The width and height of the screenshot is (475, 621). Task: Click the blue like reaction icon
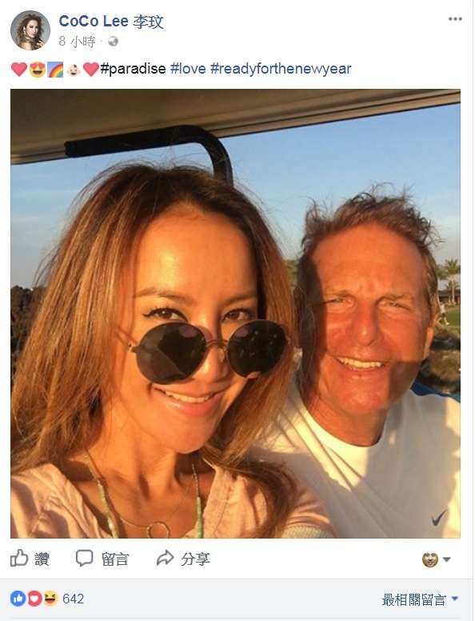tap(18, 599)
